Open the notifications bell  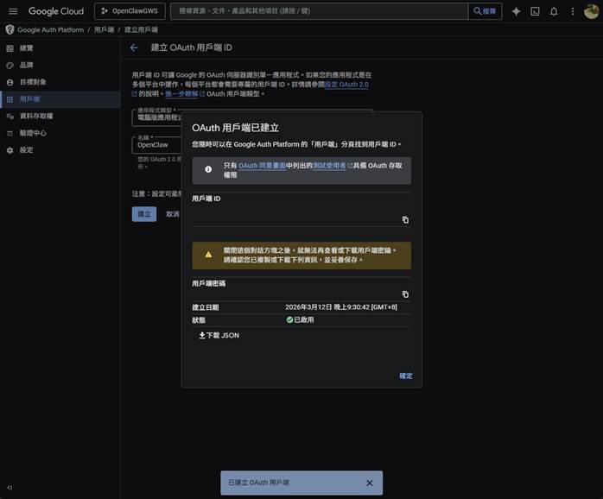(x=554, y=11)
